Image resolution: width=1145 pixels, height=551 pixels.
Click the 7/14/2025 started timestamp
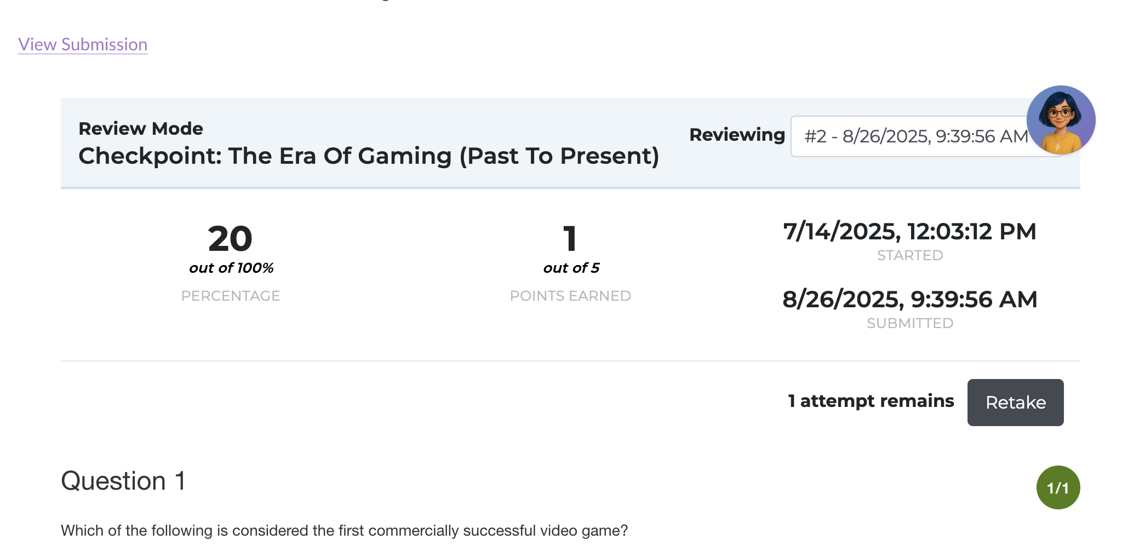909,231
